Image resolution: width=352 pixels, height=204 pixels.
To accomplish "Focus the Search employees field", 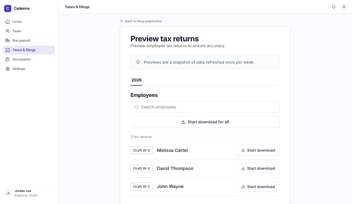I will point(205,107).
